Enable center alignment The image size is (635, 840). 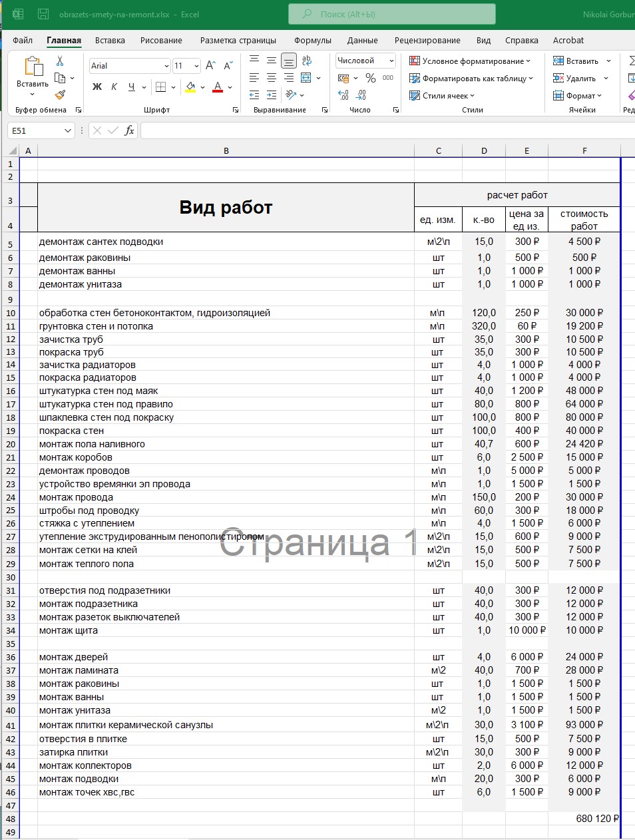coord(271,78)
